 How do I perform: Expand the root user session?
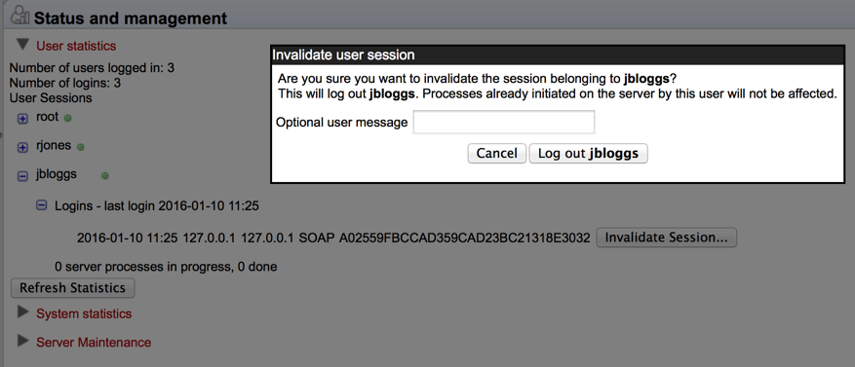point(22,119)
